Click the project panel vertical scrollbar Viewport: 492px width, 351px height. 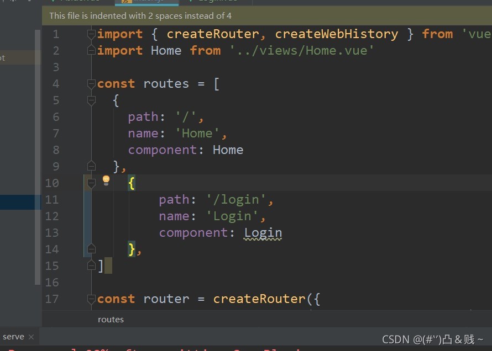tap(38, 157)
